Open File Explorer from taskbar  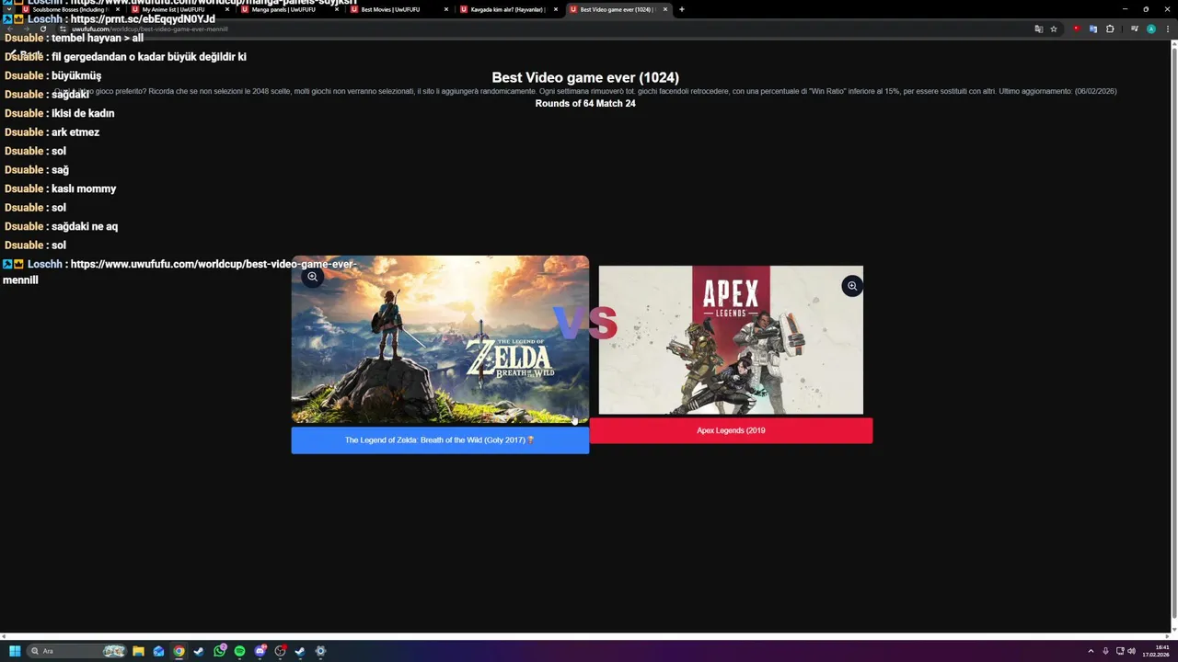click(138, 651)
